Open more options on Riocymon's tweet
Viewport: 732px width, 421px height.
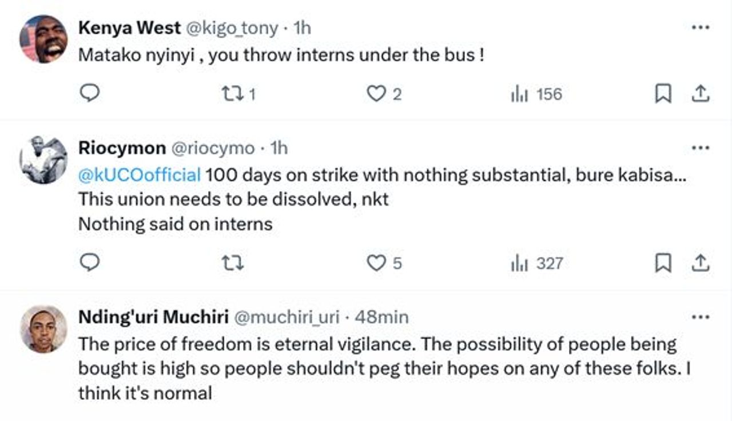(x=700, y=148)
